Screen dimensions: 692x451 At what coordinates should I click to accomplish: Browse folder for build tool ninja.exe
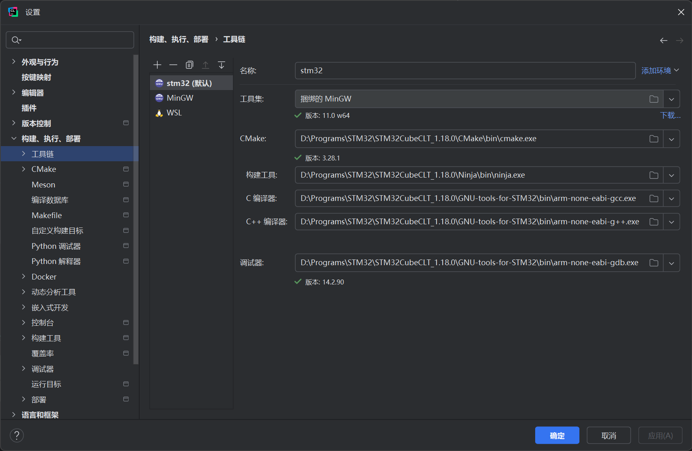654,175
